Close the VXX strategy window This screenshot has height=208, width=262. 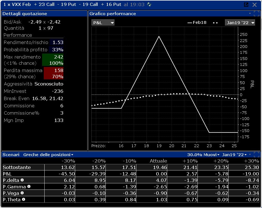254,5
